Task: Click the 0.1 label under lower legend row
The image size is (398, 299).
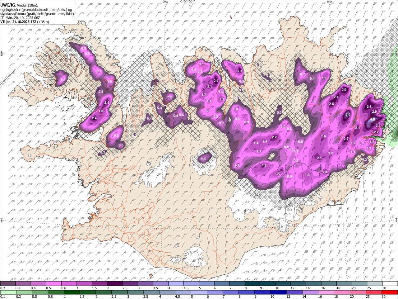Action: (x=2, y=297)
